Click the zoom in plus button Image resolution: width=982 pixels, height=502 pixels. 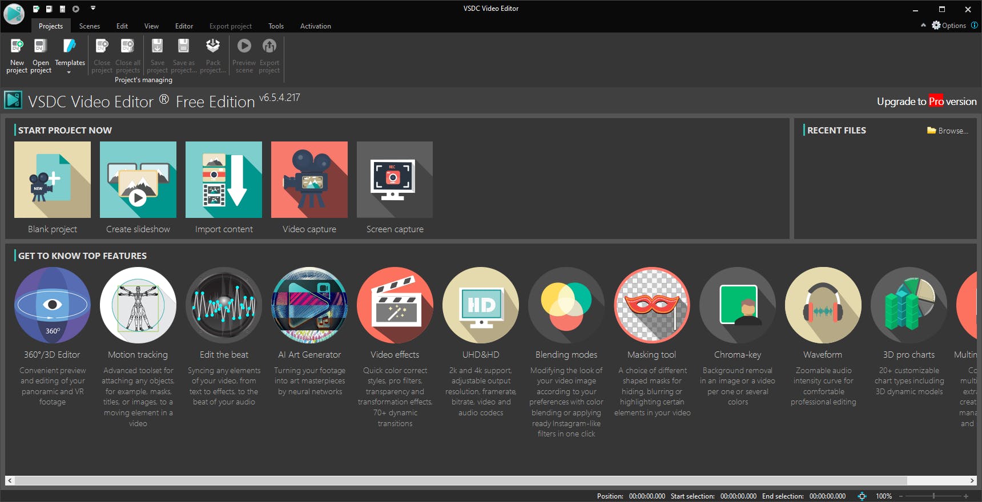966,496
